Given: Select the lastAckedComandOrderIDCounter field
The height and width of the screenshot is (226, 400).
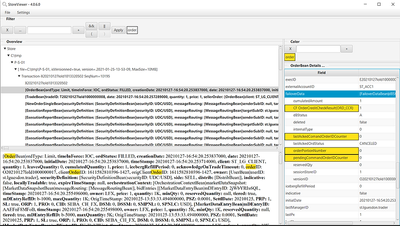Looking at the screenshot, I should click(x=322, y=136).
